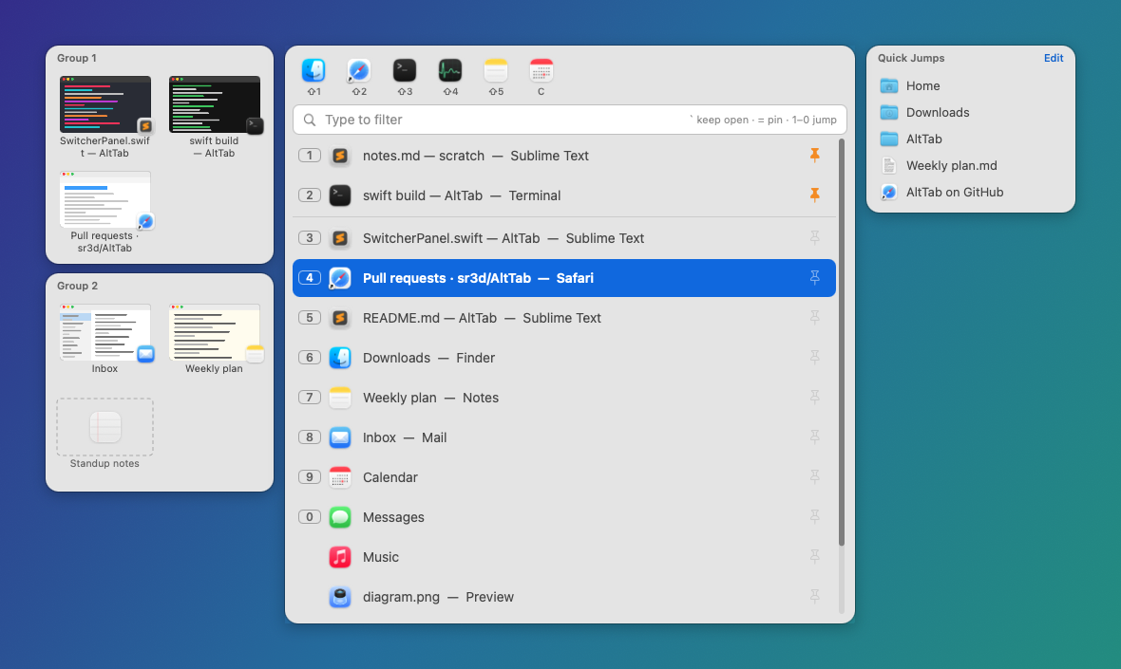Viewport: 1121px width, 669px height.
Task: Select Inbox thumbnail in Group 2
Action: (105, 333)
